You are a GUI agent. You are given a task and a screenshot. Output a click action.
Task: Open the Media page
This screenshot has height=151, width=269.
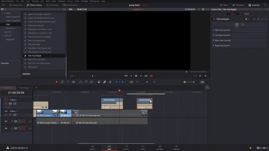92,148
